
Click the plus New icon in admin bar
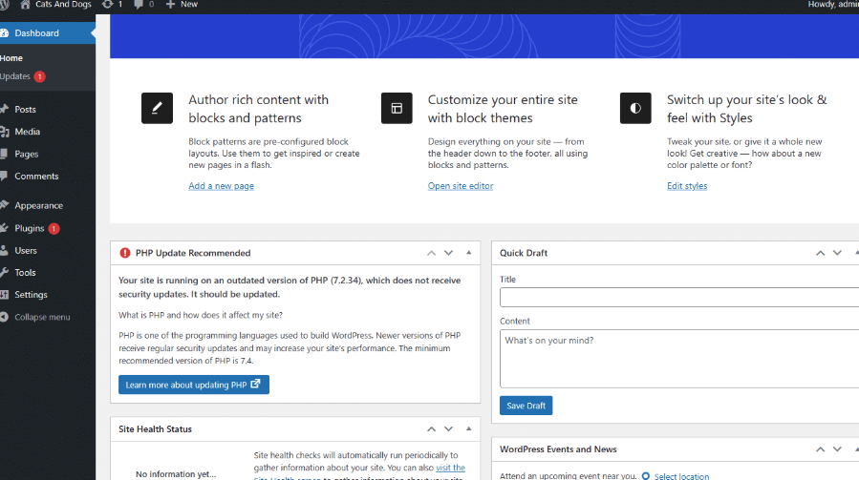click(170, 5)
